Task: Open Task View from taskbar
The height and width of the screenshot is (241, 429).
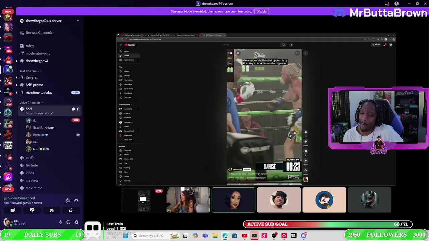Action: point(185,236)
